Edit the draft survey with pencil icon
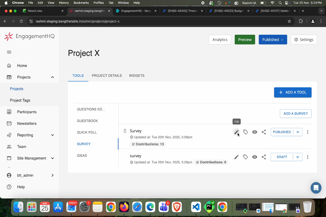Viewport: 326px width, 217px height. 237,157
